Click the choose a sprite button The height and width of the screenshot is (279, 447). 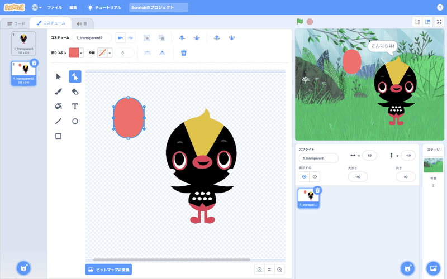408,268
